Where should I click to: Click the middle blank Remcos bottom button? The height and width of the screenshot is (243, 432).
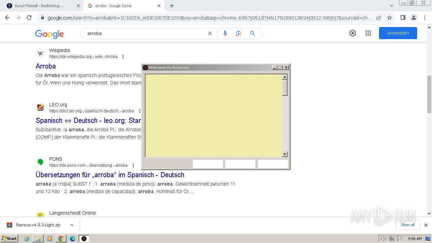[240, 164]
